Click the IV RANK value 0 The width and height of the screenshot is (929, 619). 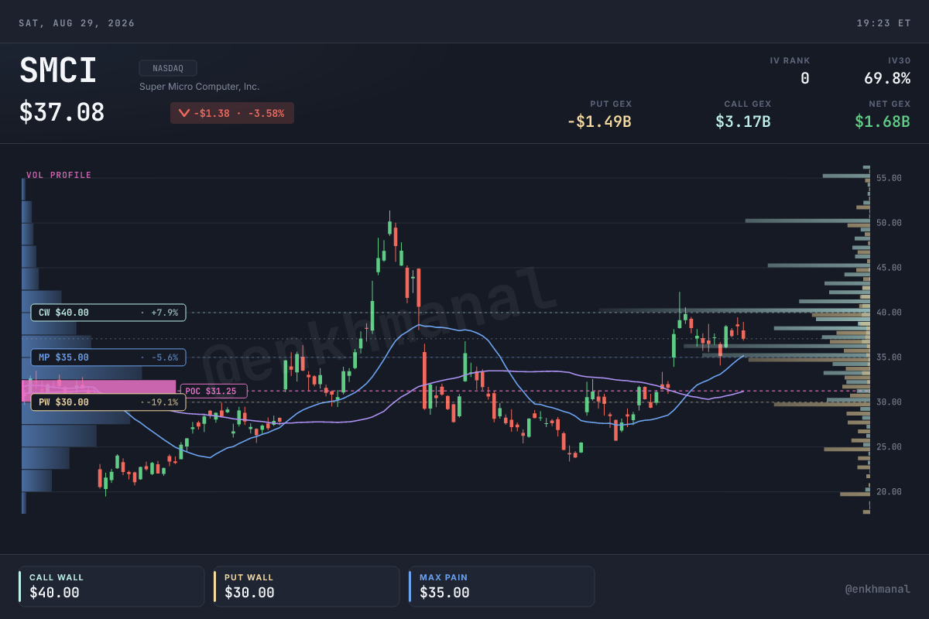[x=804, y=78]
